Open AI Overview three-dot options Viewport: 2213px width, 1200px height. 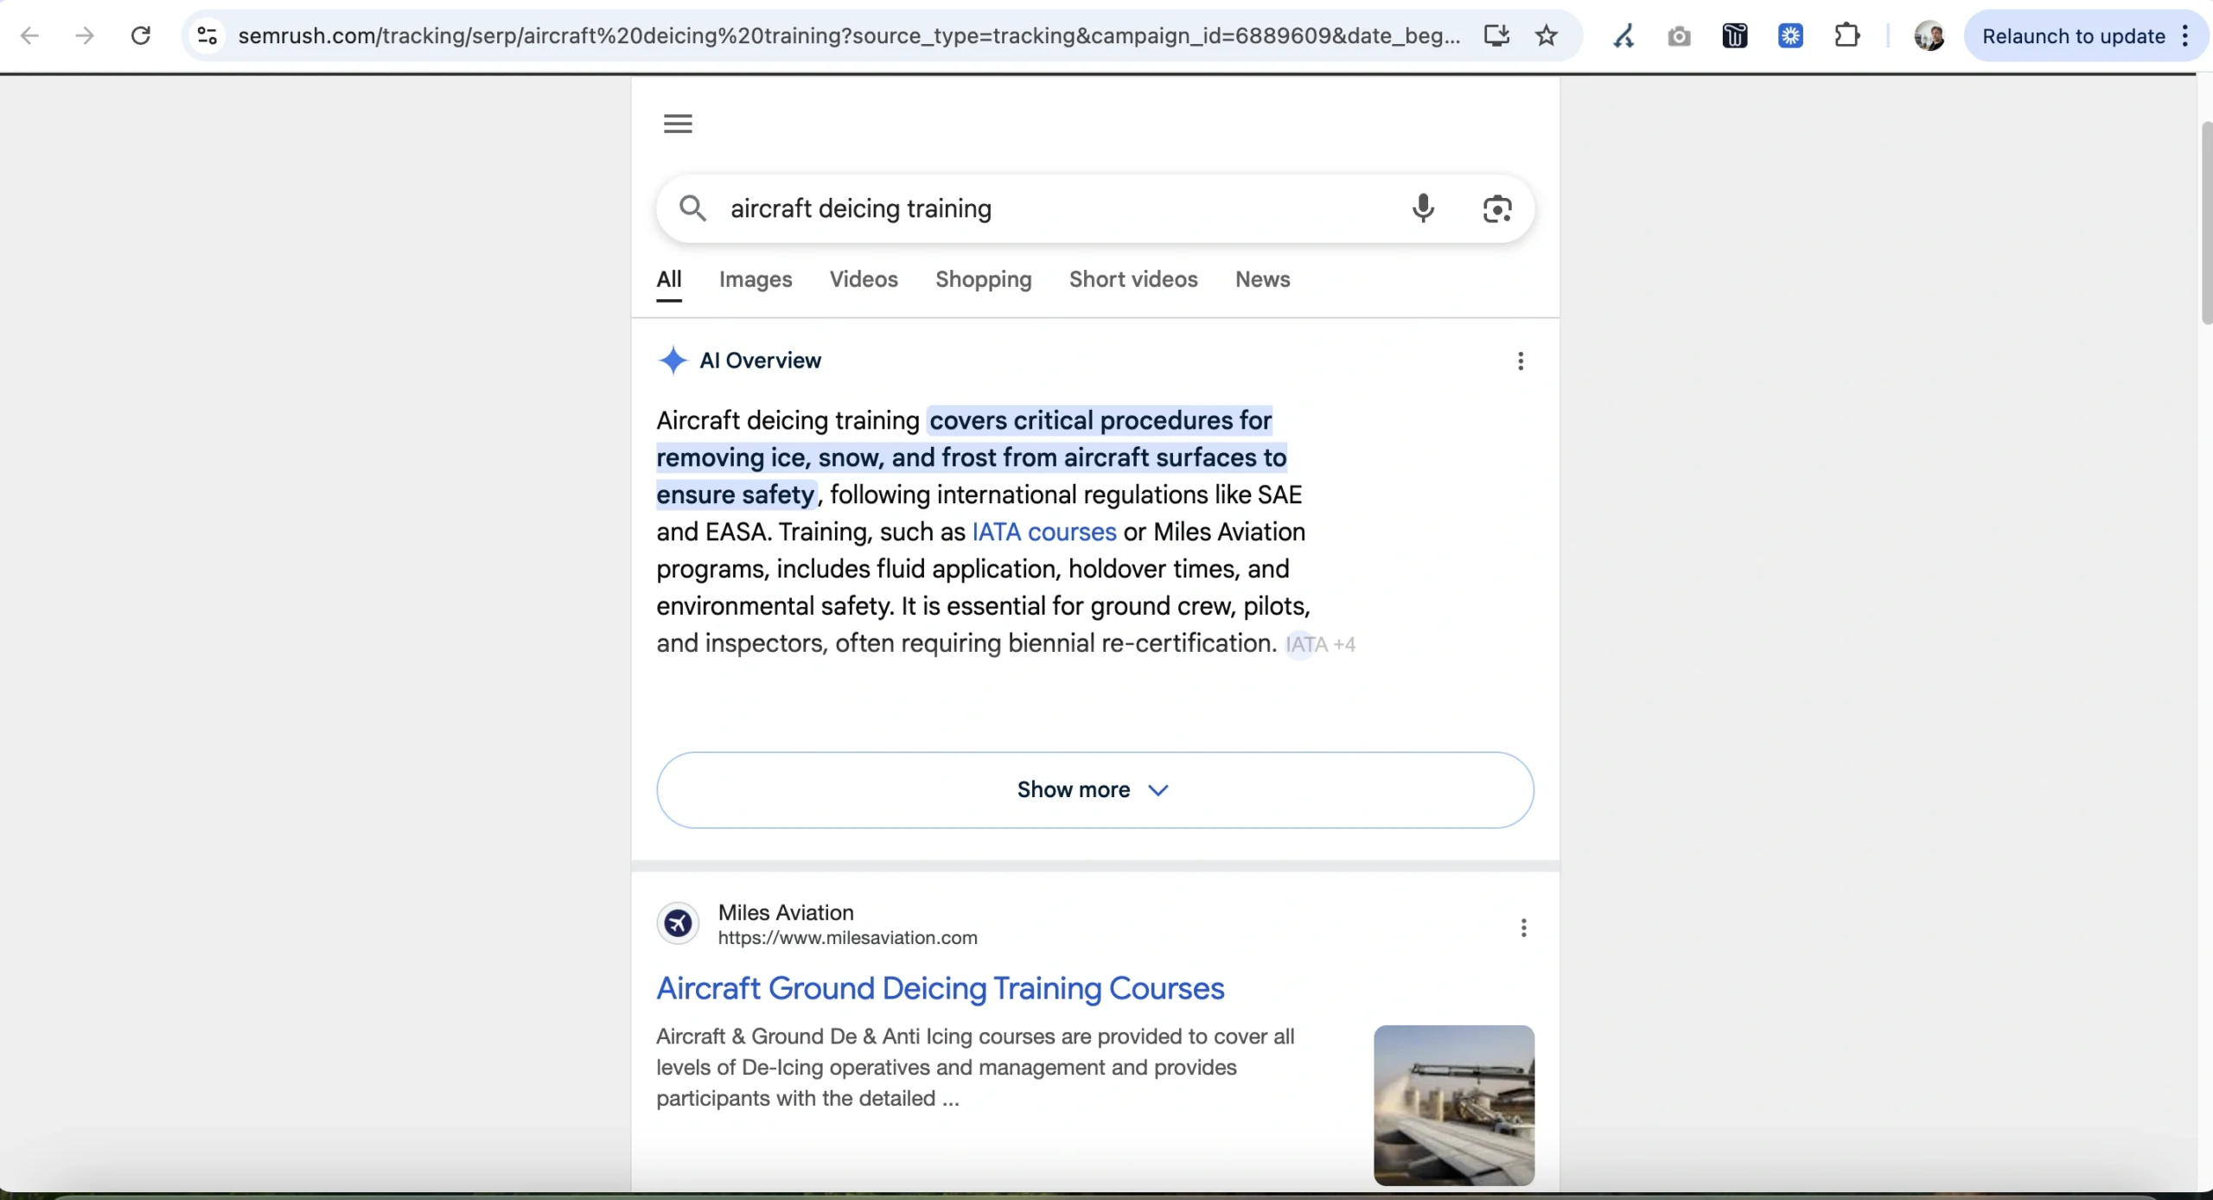(x=1521, y=361)
